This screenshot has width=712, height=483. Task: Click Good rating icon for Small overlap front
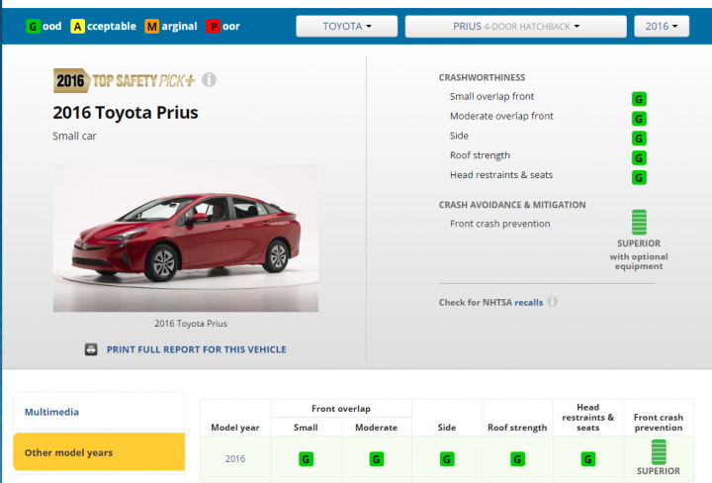(639, 99)
